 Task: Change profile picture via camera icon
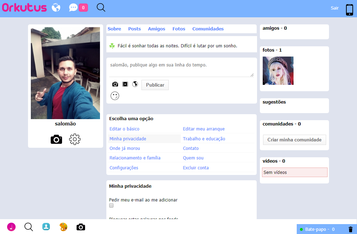[56, 139]
